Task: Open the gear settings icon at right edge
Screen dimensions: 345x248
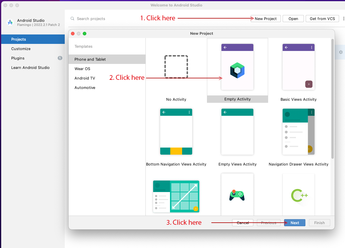Action: click(341, 52)
